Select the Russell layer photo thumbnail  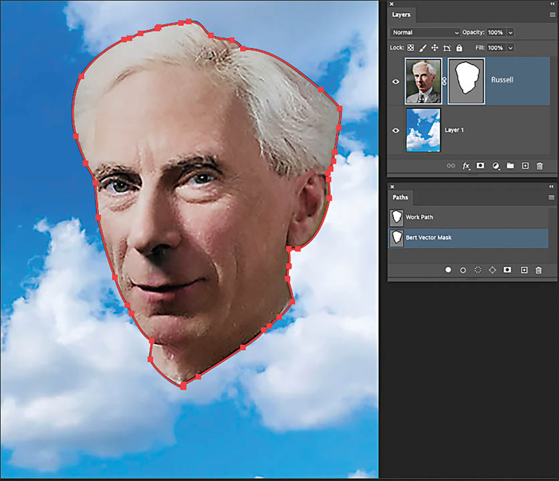point(423,82)
